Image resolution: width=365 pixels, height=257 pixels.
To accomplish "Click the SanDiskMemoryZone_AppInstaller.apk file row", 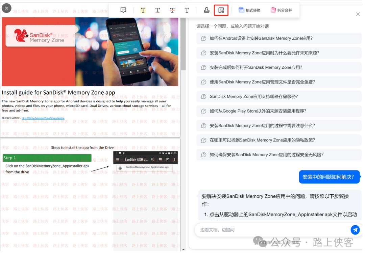I will [145, 168].
